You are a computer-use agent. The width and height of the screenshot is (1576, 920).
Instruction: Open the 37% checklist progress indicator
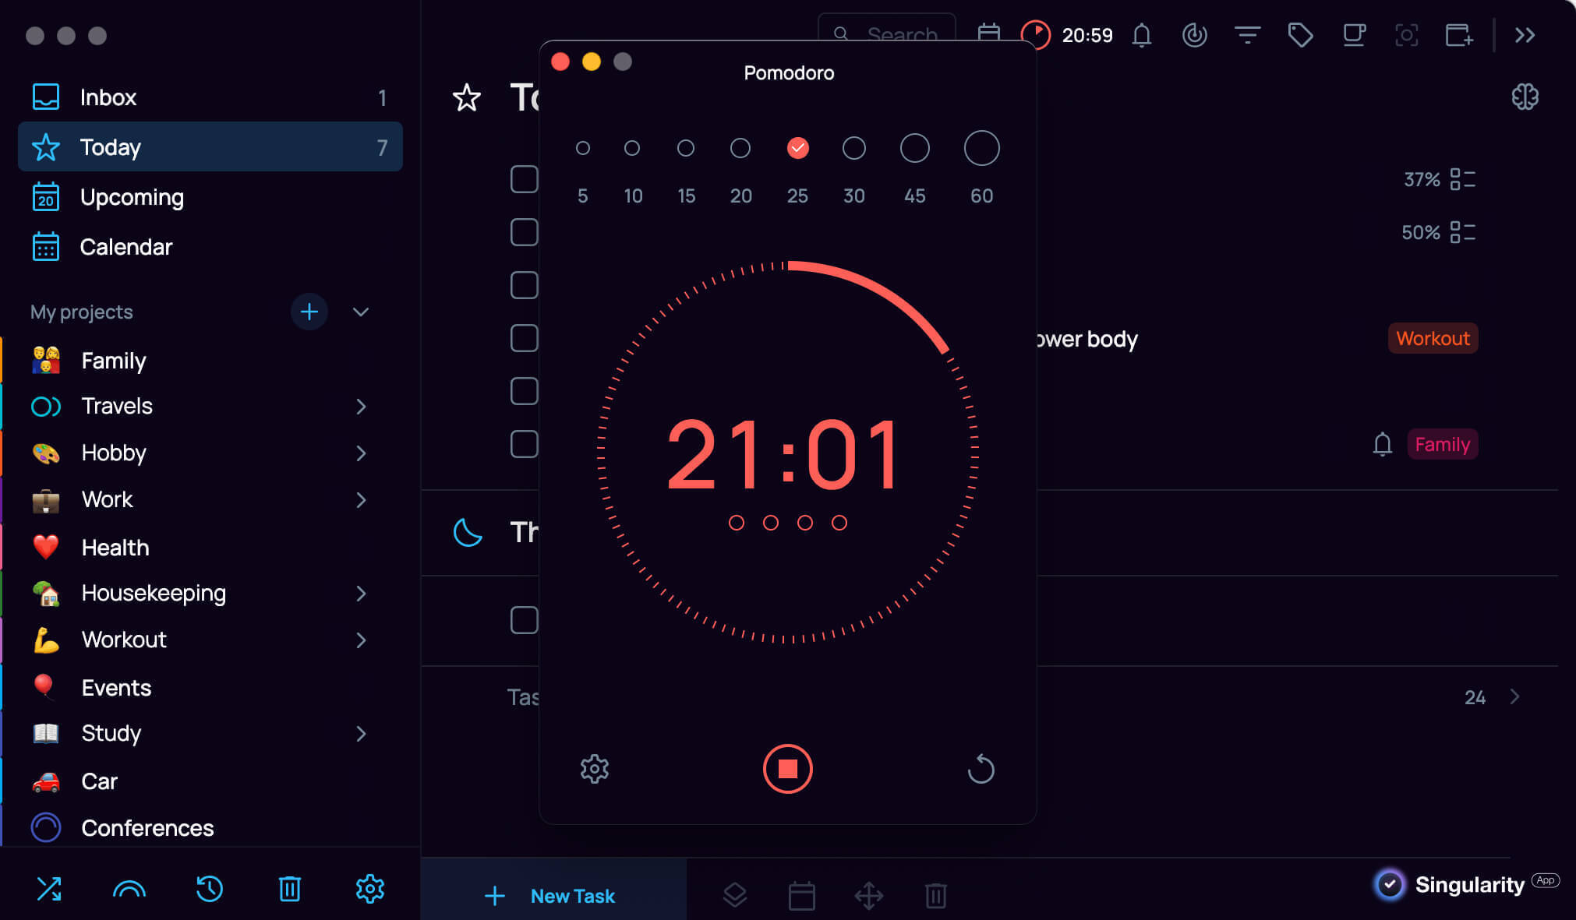(x=1440, y=179)
